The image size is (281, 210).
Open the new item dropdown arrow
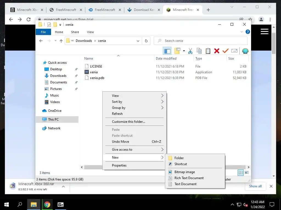click(x=184, y=51)
